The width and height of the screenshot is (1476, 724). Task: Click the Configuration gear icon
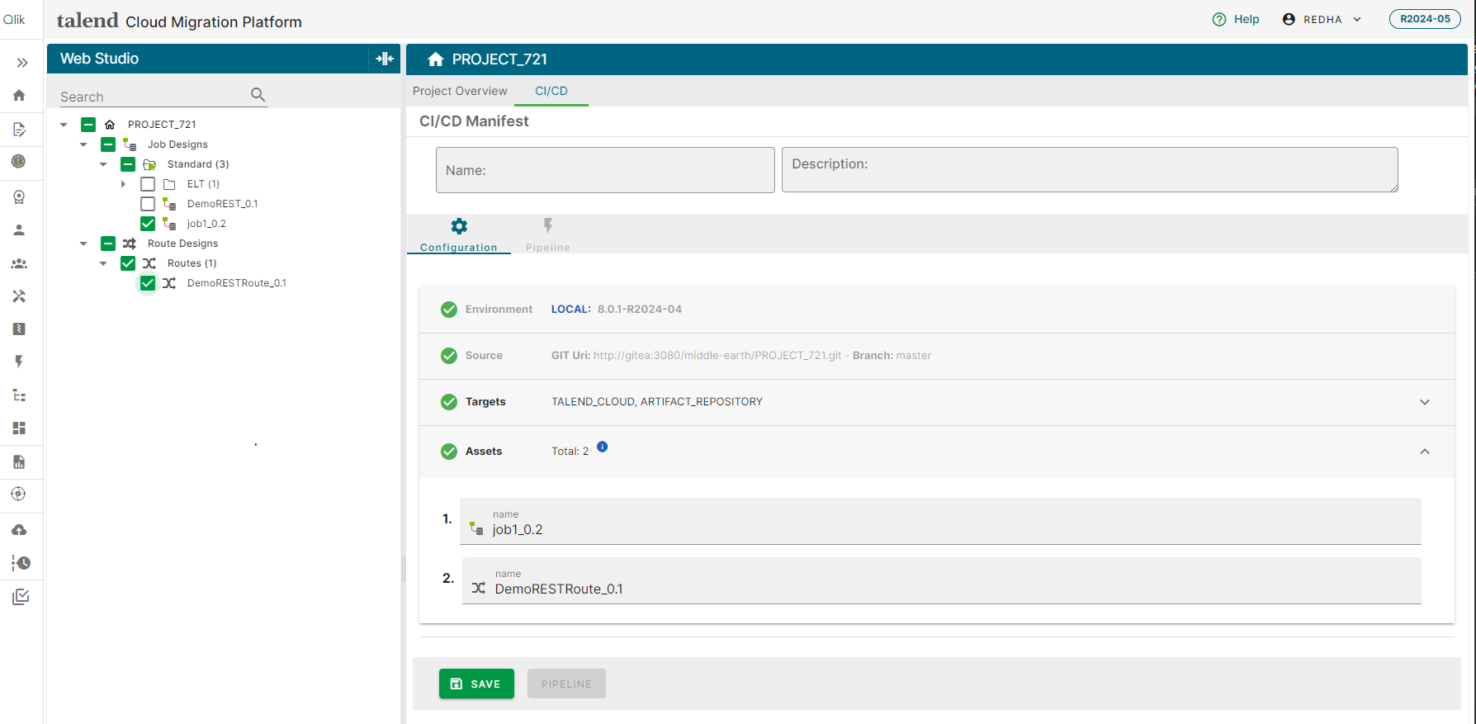459,226
